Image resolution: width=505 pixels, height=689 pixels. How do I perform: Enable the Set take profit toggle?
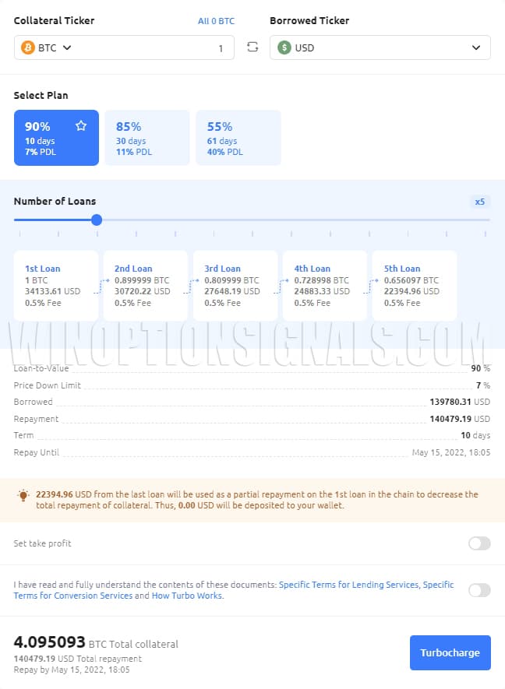(x=479, y=543)
